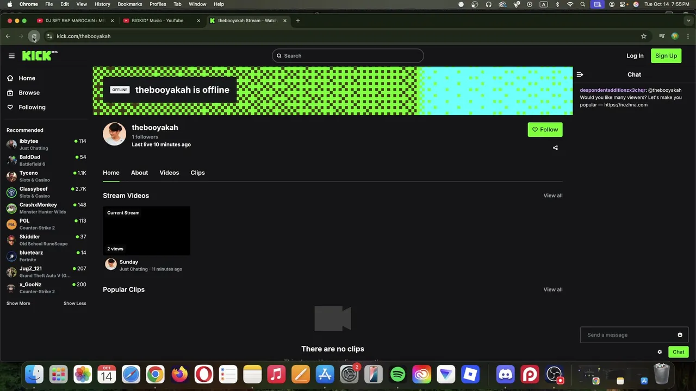Go back to the previous page
This screenshot has width=696, height=391.
(x=8, y=36)
